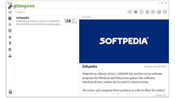Click the M+ markdown toolbar button
Viewport: 175px width, 98px height.
pyautogui.click(x=153, y=12)
